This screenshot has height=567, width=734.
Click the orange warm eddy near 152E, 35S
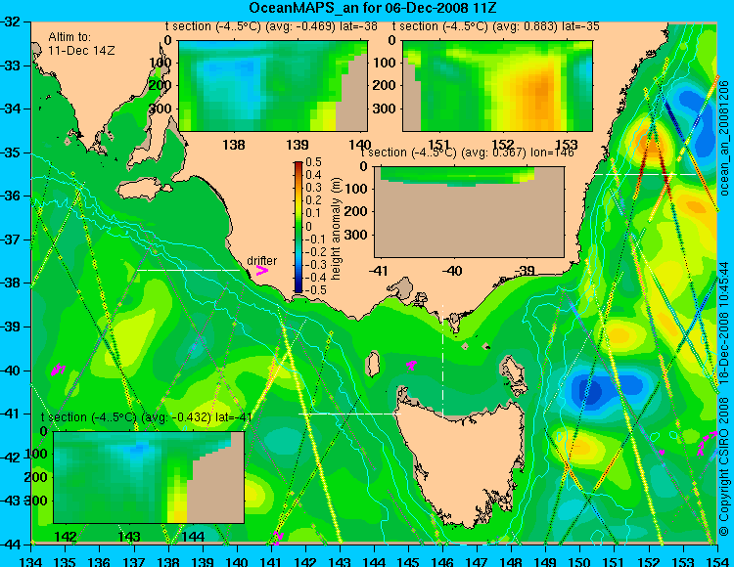coord(652,144)
